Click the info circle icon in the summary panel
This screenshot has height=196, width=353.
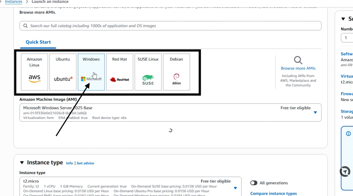point(348,134)
